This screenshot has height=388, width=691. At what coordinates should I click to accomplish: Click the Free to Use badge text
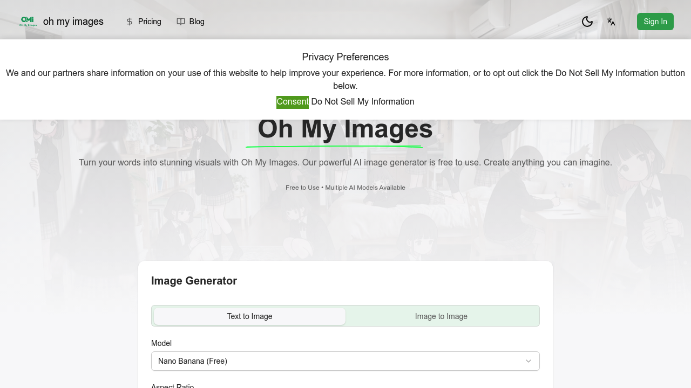[x=302, y=188]
